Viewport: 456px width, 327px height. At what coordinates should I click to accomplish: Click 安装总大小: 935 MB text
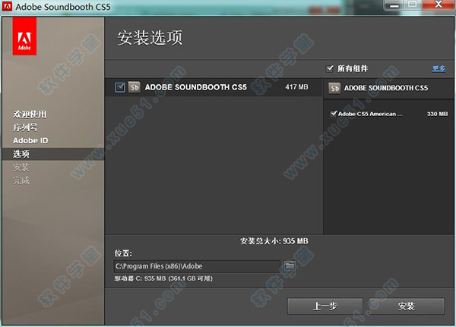pos(274,241)
